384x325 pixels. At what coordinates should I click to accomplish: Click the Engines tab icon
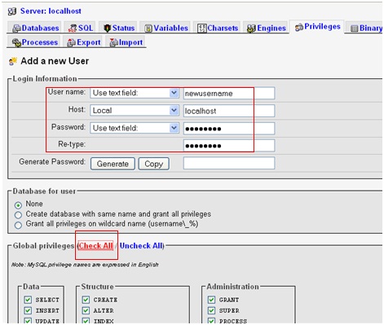pos(251,29)
